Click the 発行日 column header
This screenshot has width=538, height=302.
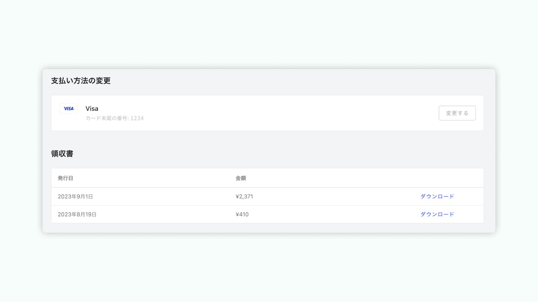[65, 178]
